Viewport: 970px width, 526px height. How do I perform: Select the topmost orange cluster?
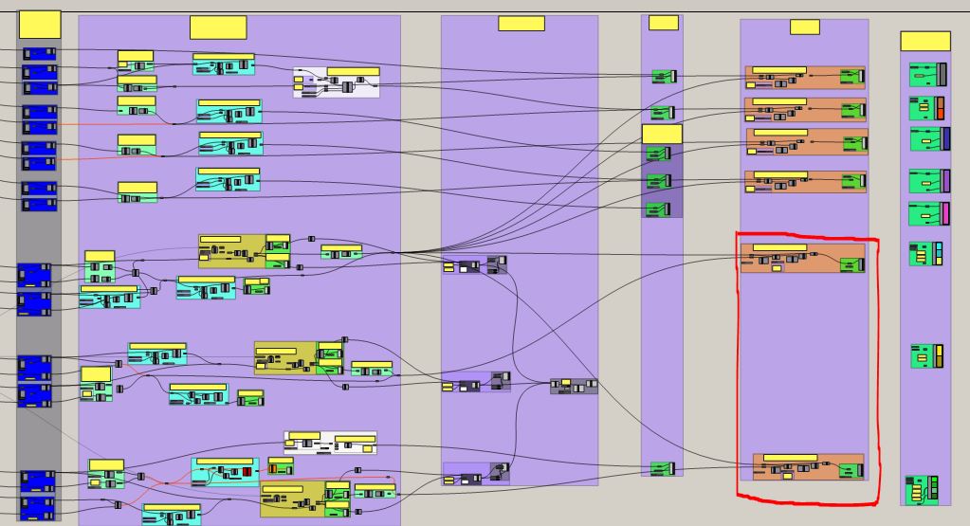click(805, 78)
